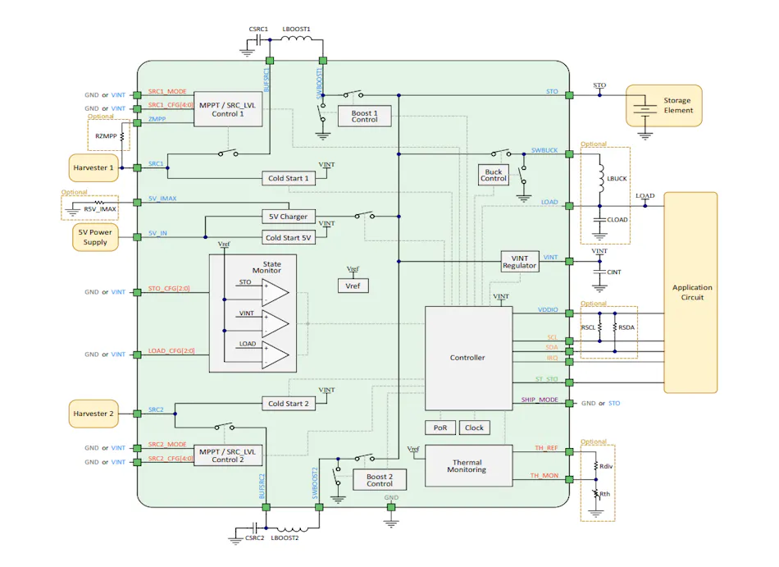
Task: Click the MPPT / SRC_LVL Control 1 block
Action: pos(227,109)
